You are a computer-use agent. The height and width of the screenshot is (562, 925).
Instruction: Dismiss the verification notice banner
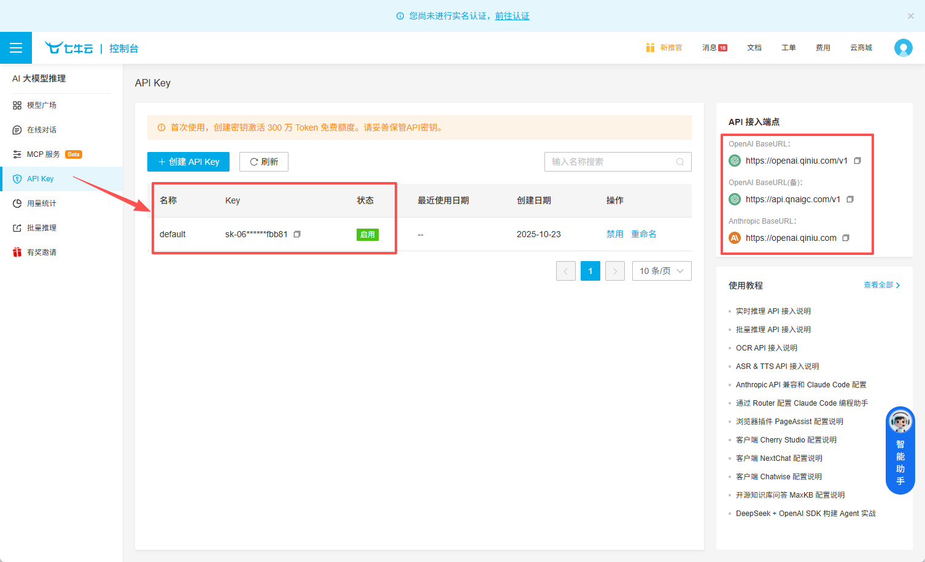click(x=911, y=16)
